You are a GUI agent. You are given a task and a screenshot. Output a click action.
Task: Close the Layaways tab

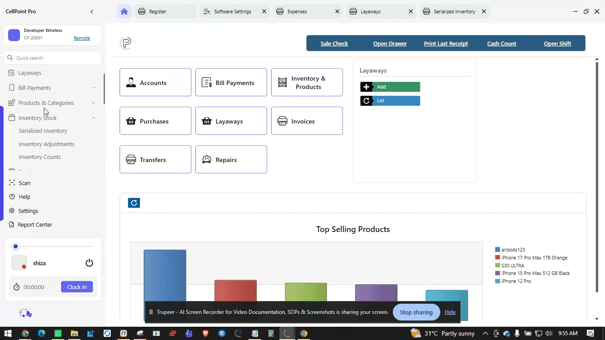tap(411, 12)
